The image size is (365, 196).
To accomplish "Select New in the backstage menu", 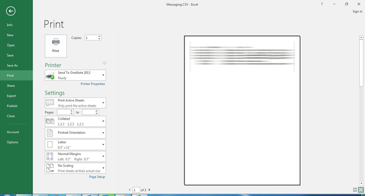I will (16, 35).
